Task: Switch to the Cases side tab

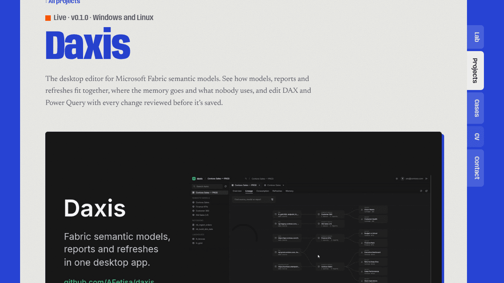Action: [476, 108]
